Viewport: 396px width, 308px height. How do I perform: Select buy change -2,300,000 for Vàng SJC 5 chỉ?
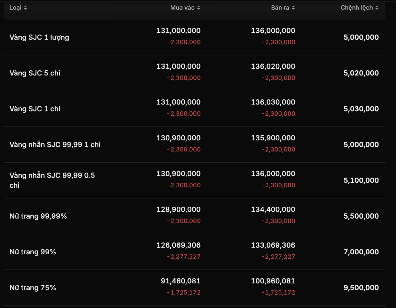coord(184,78)
